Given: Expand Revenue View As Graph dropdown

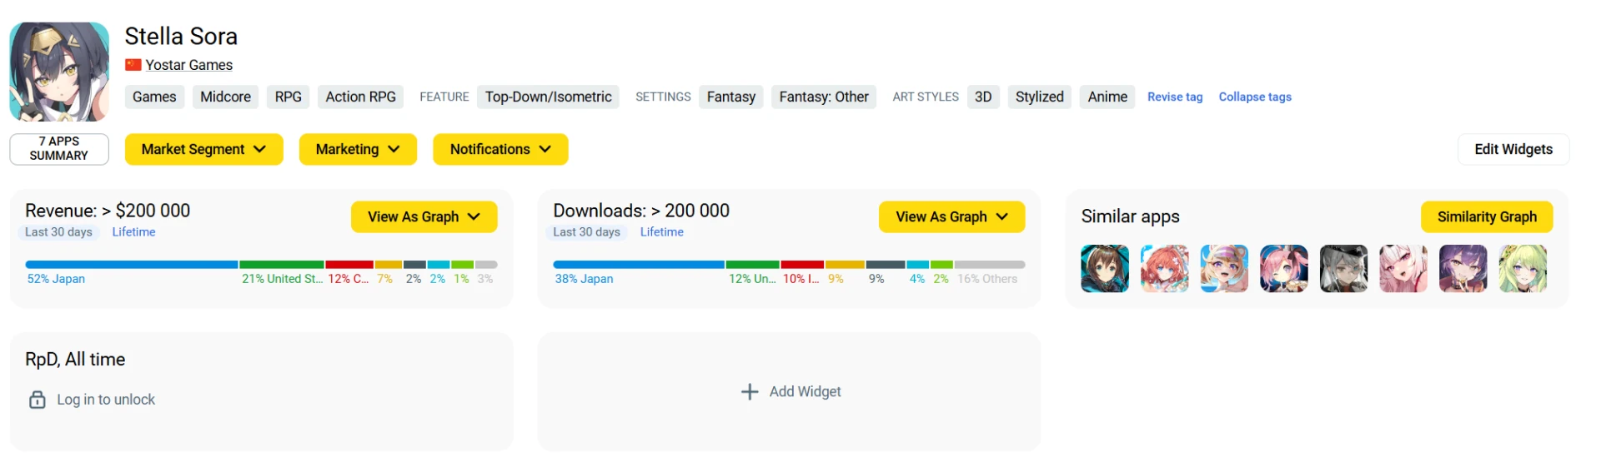Looking at the screenshot, I should pyautogui.click(x=424, y=217).
